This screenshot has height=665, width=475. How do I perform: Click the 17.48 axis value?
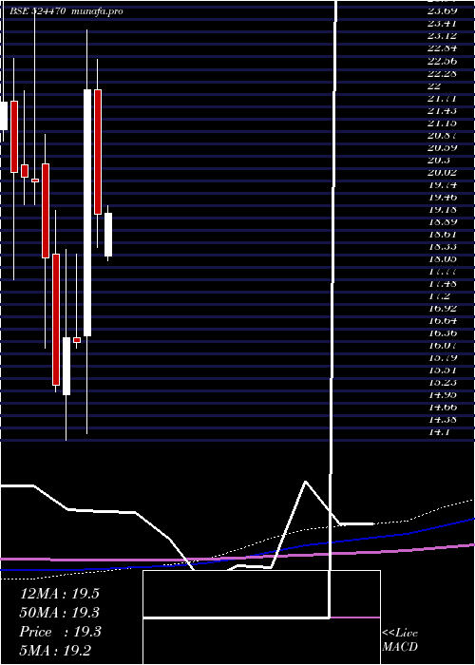[x=442, y=283]
